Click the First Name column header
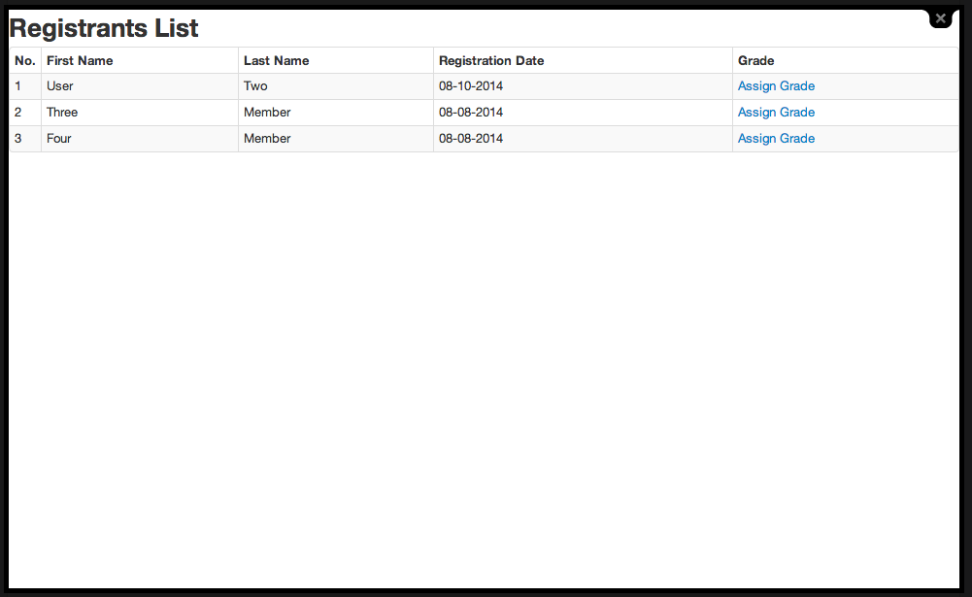Screen dimensions: 972x597 (x=80, y=60)
